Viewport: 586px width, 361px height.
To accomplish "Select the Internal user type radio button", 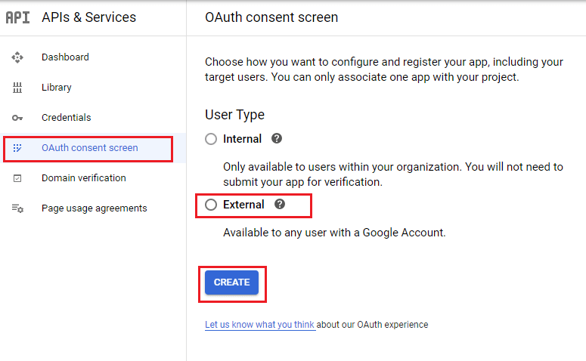I will (211, 139).
